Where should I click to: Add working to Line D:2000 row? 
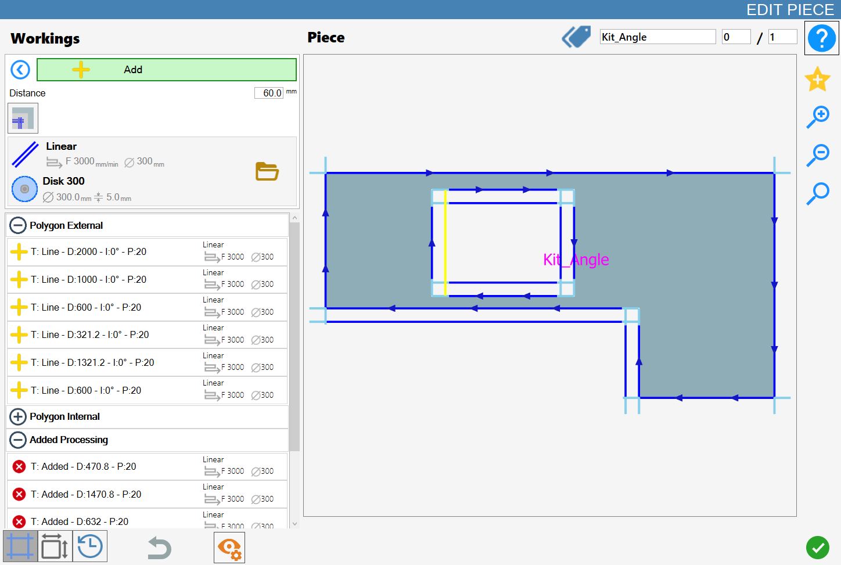pyautogui.click(x=19, y=251)
